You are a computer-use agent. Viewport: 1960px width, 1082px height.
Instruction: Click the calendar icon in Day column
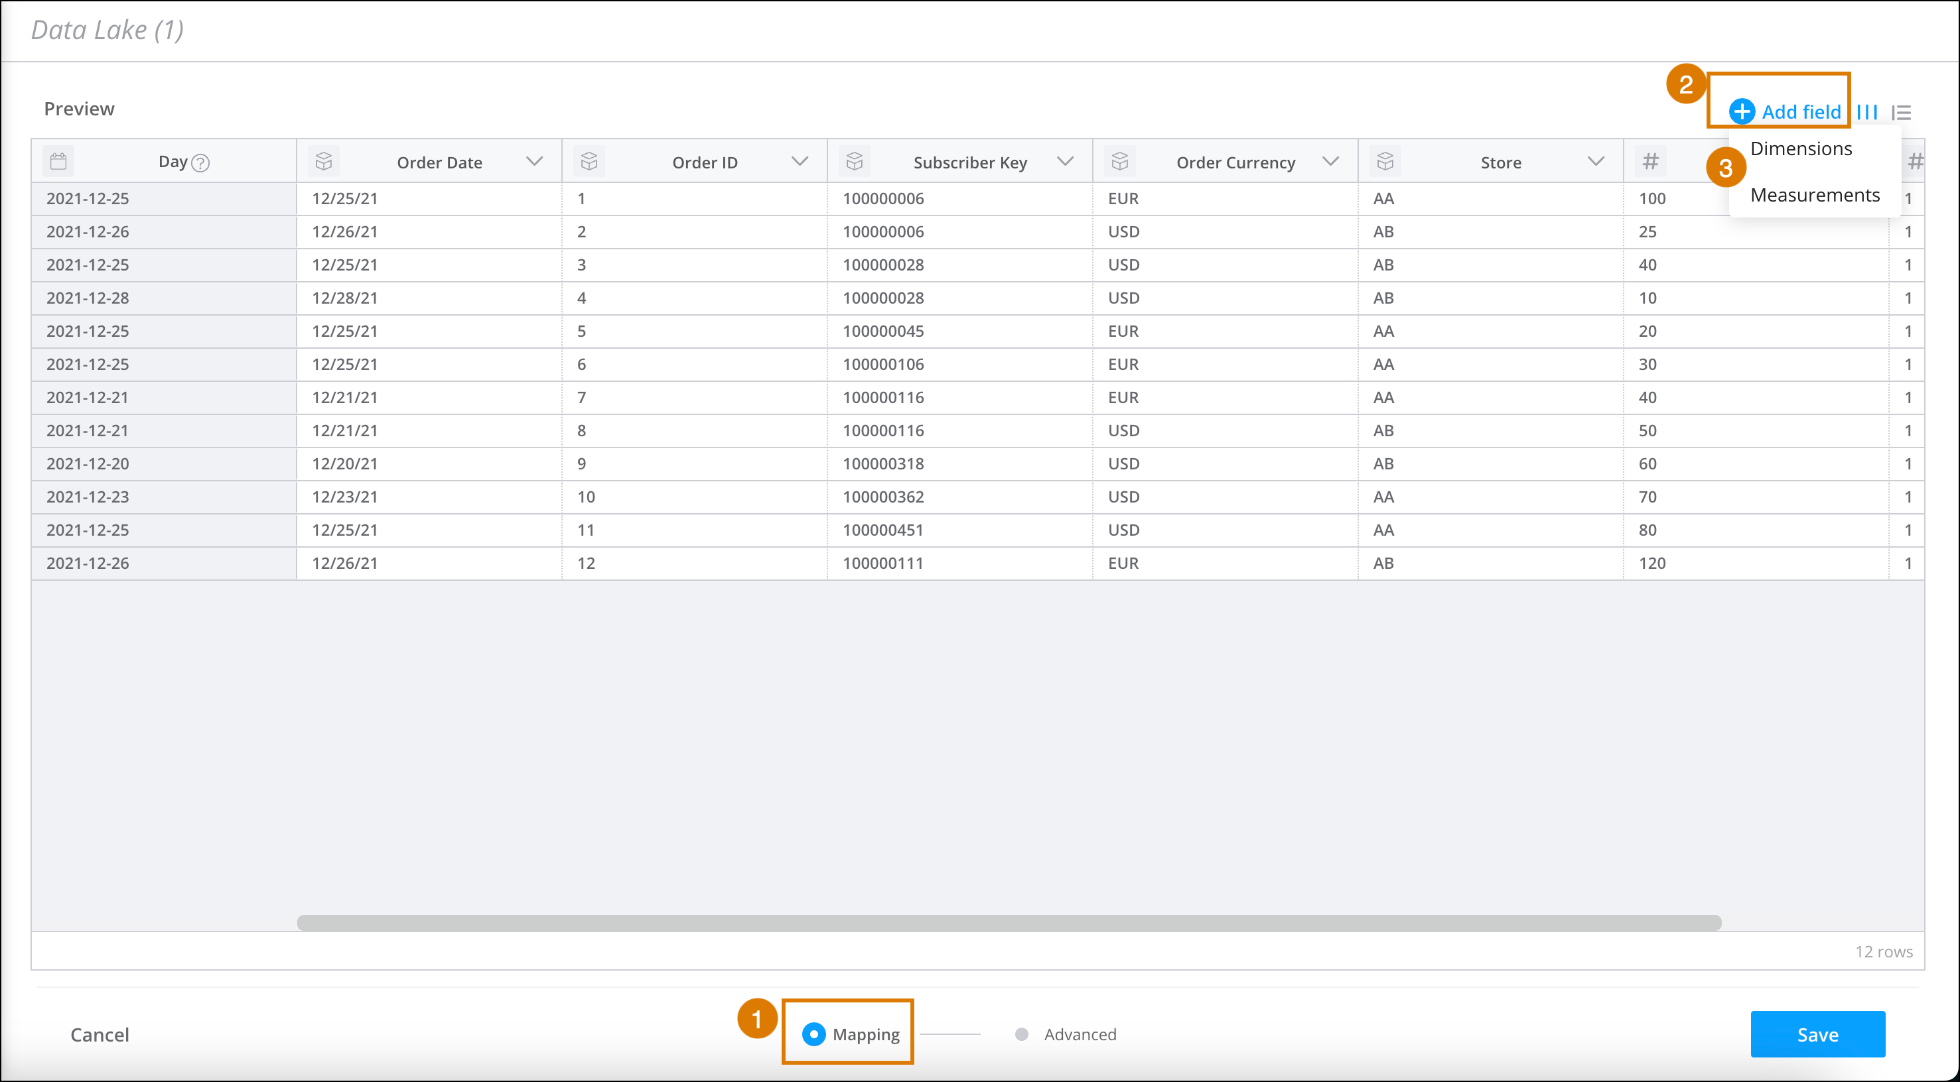58,161
